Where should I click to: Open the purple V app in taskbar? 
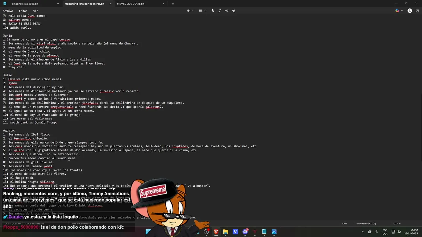tap(235, 232)
